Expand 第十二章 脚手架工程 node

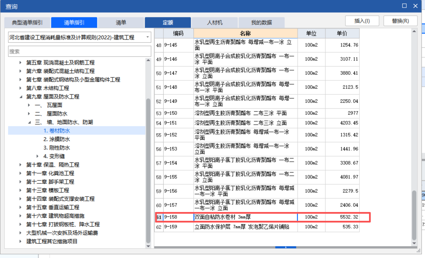[20, 182]
